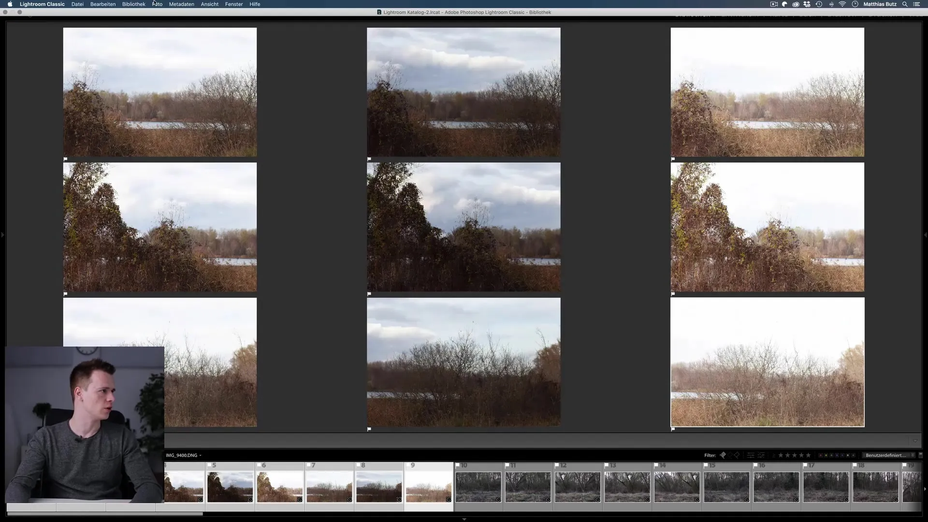Image resolution: width=928 pixels, height=522 pixels.
Task: Open Spotlight search in menu bar
Action: point(905,4)
